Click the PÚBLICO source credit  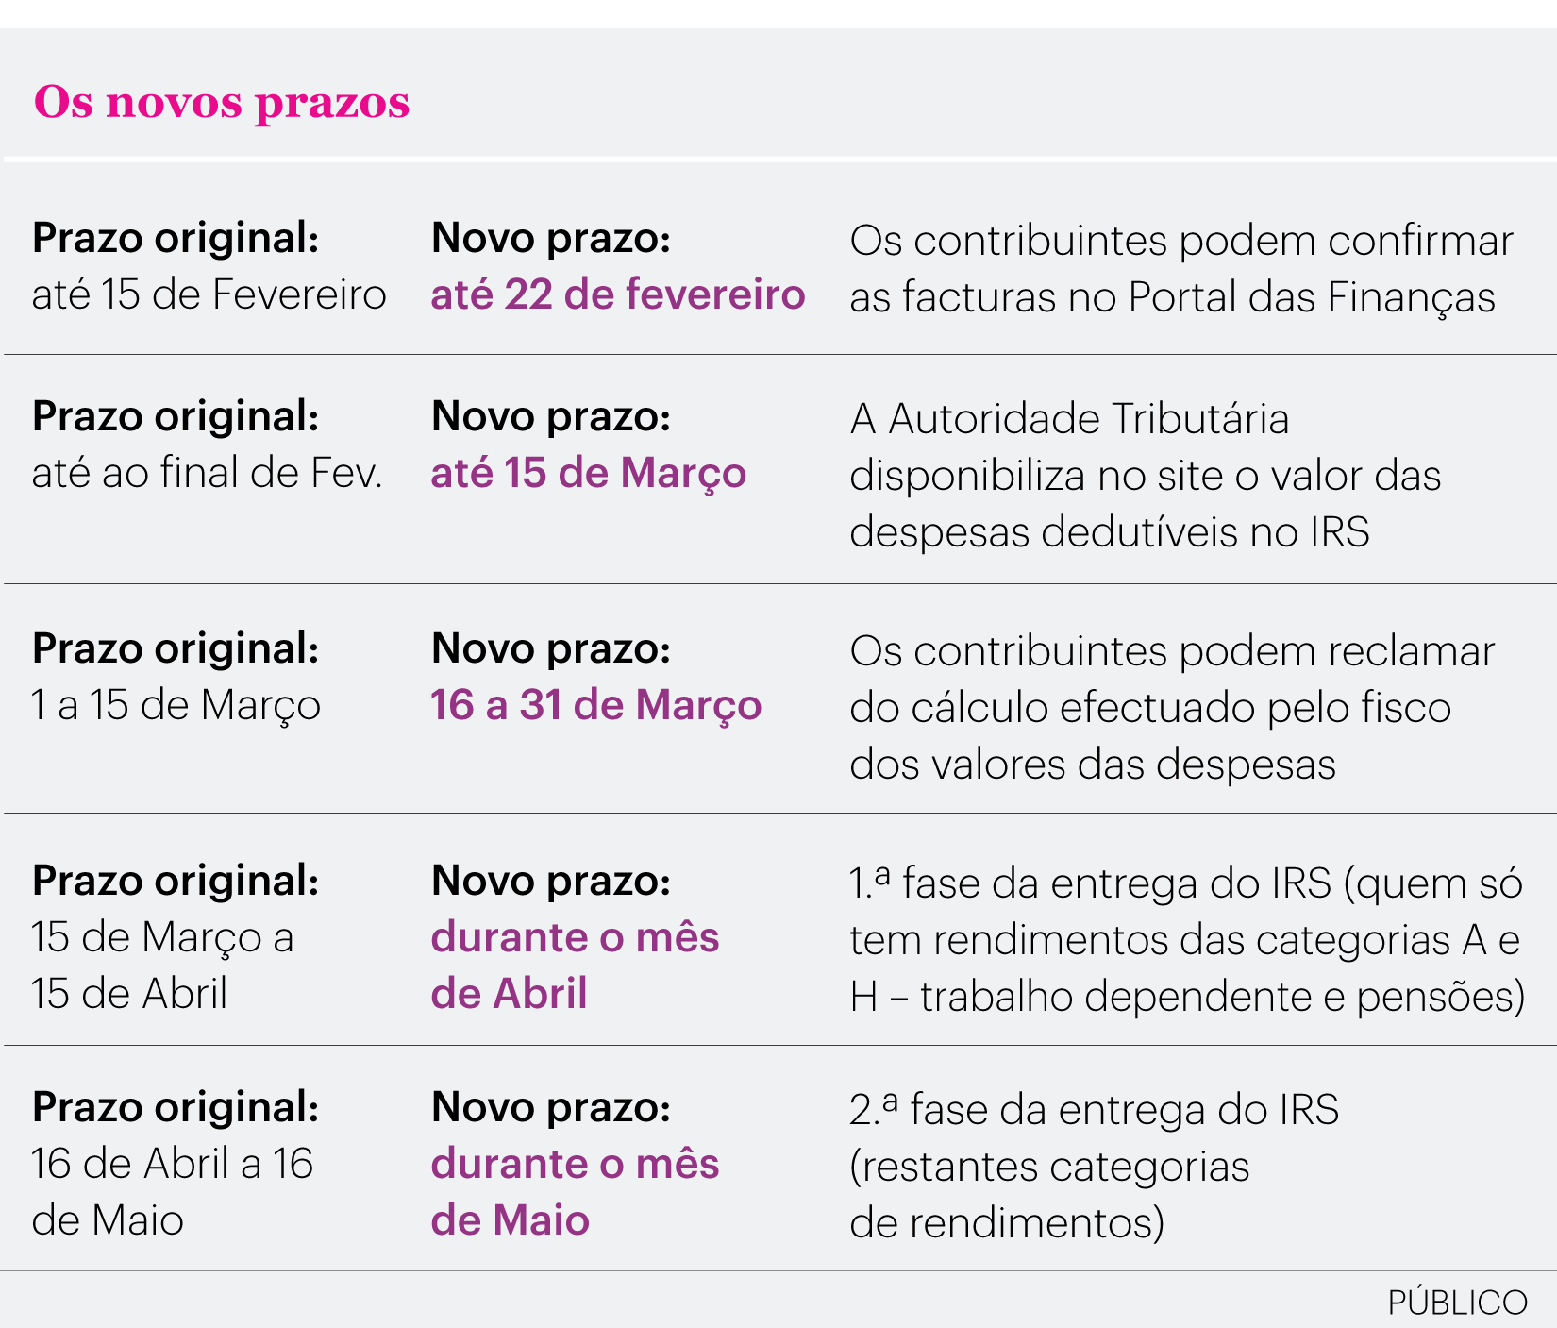[x=1456, y=1303]
